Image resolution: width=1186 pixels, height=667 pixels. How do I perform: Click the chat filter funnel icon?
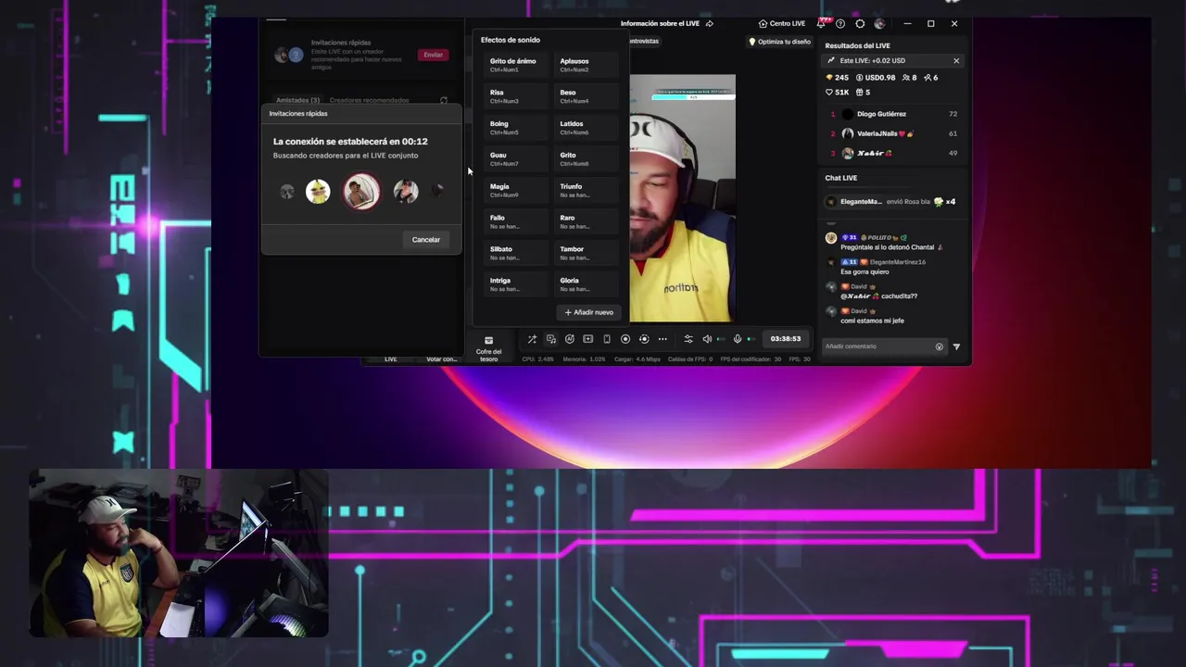coord(956,346)
